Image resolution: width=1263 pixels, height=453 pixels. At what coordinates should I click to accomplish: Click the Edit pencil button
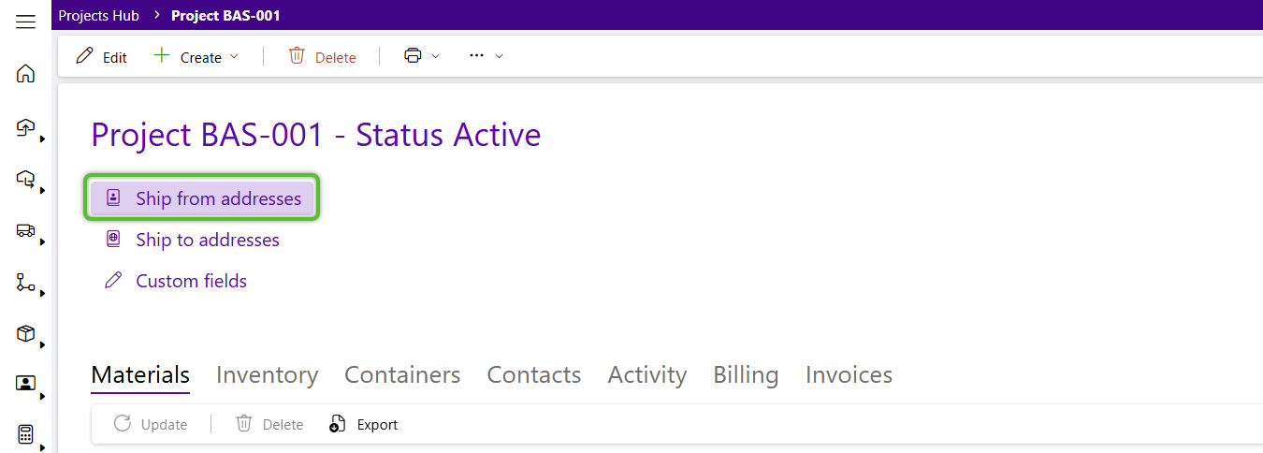click(101, 56)
